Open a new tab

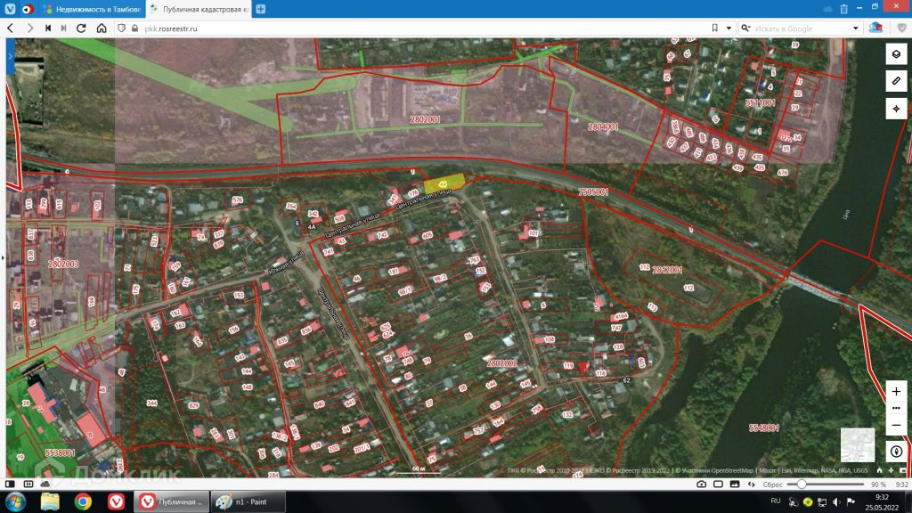(261, 9)
